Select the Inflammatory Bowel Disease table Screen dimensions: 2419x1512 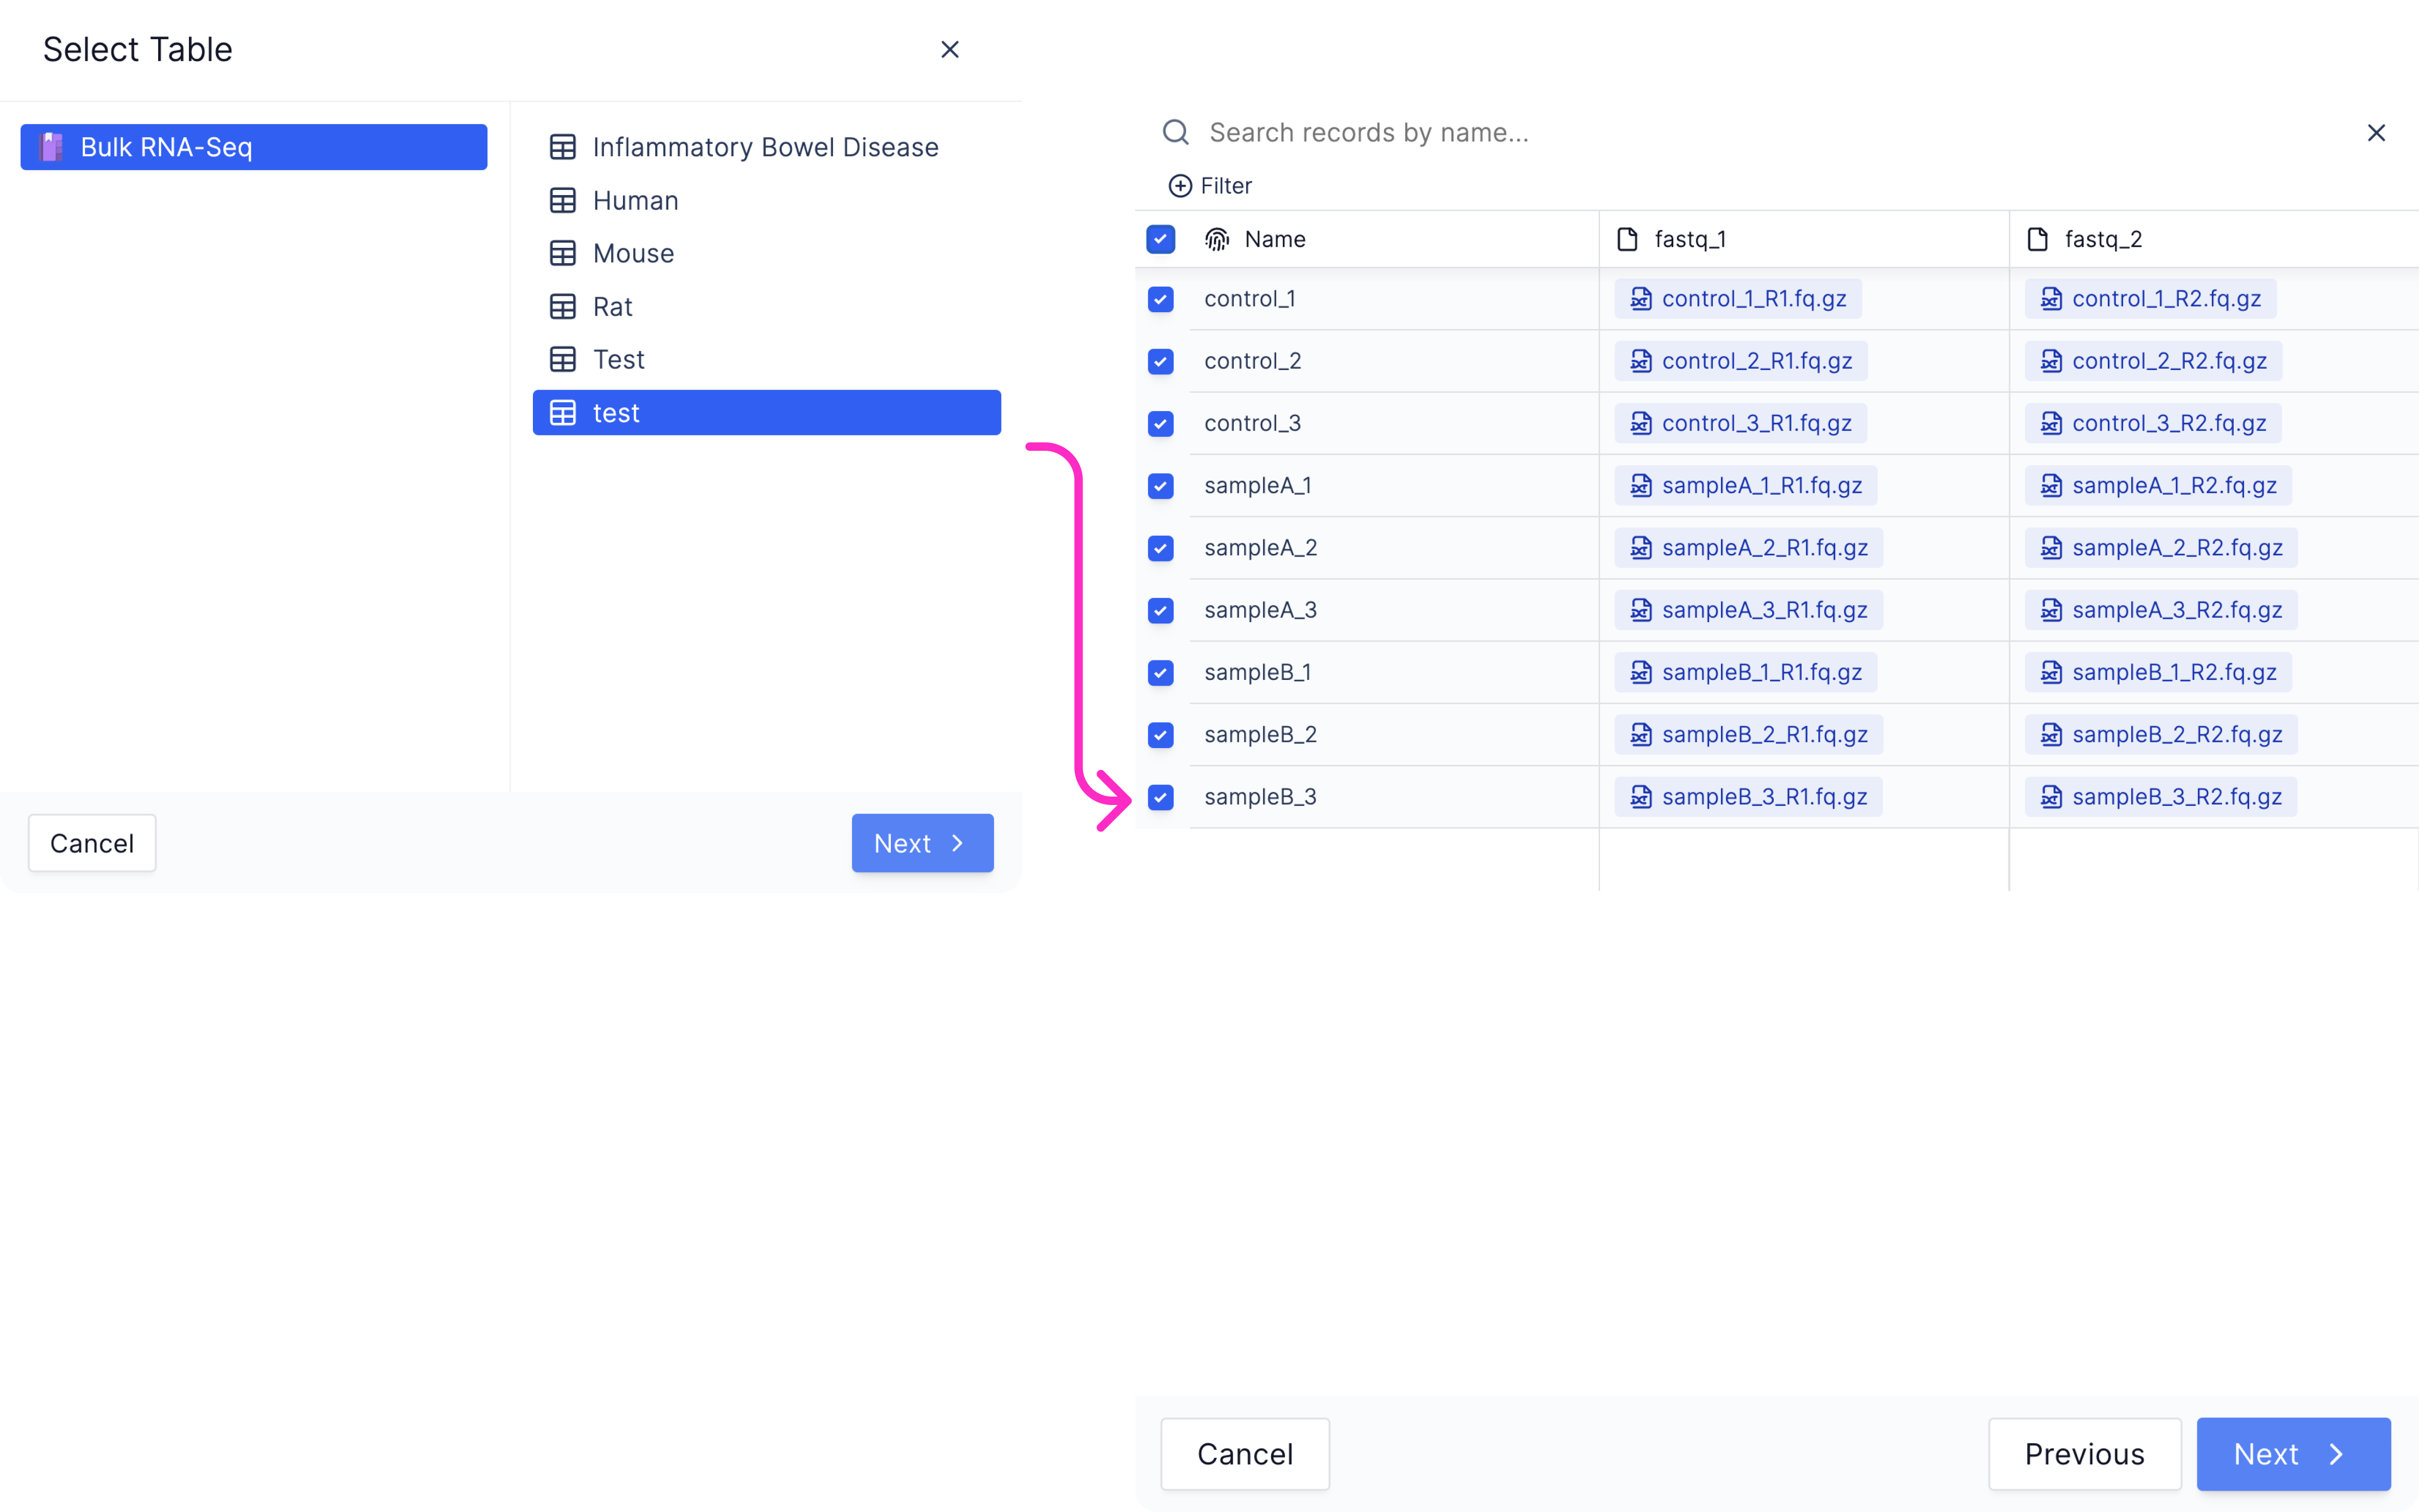pyautogui.click(x=767, y=147)
